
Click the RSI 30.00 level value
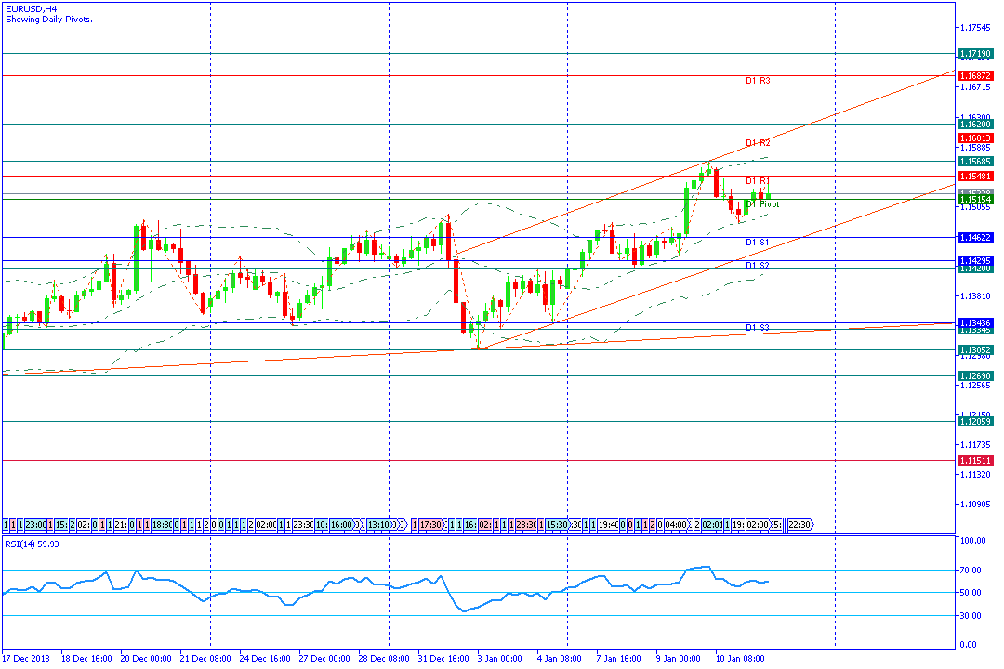(x=971, y=616)
